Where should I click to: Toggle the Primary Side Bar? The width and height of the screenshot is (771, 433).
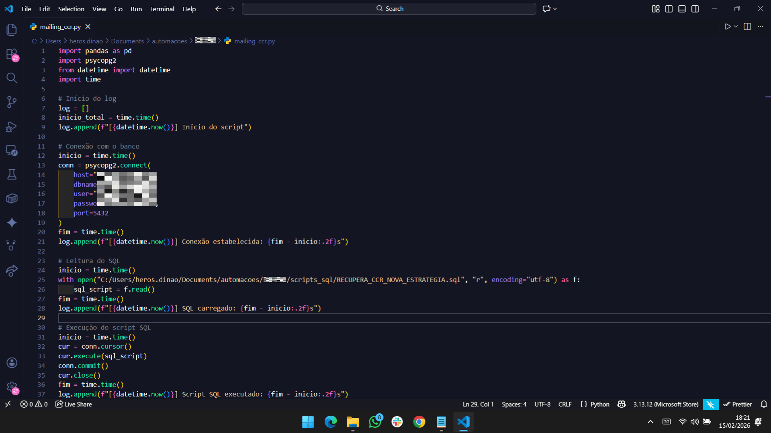click(669, 9)
